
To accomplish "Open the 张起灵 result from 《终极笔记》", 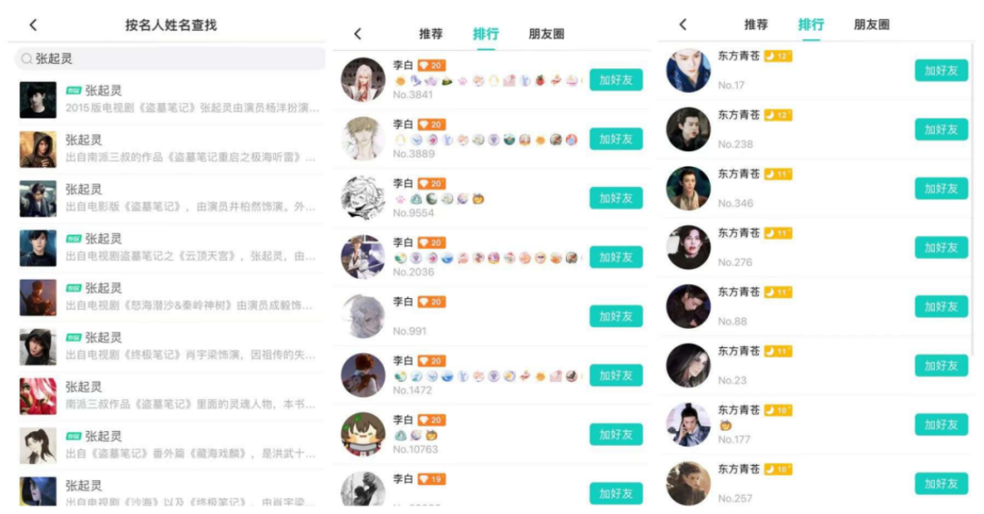I will pos(169,346).
